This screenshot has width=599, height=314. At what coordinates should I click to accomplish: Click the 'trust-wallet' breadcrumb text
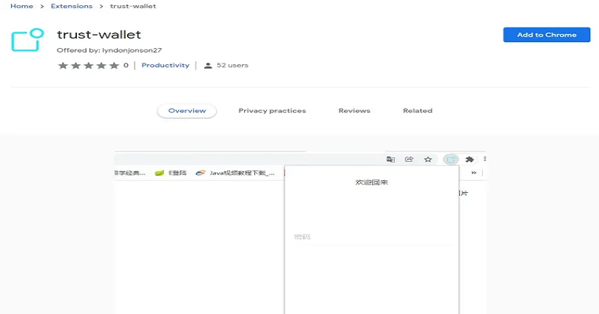133,6
